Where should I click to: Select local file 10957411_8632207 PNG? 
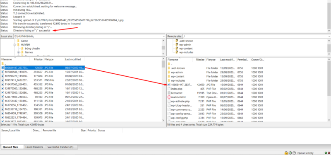pos(43,80)
